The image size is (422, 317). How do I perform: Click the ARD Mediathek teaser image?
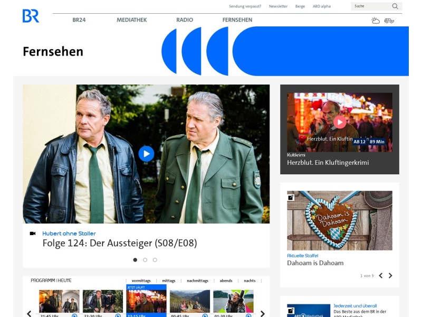309,311
